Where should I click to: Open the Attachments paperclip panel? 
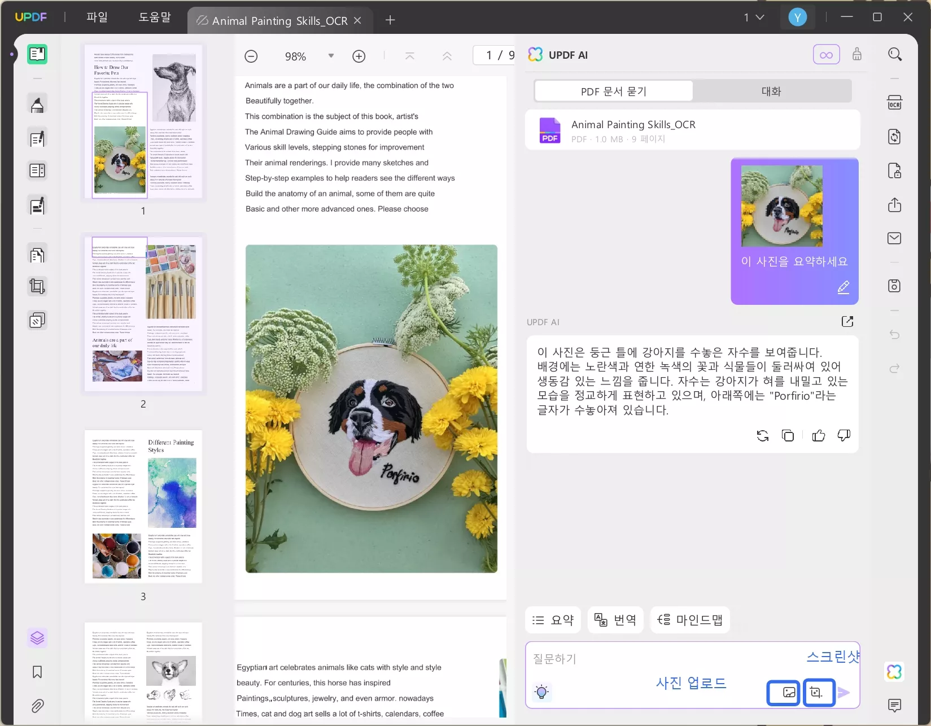click(x=37, y=706)
